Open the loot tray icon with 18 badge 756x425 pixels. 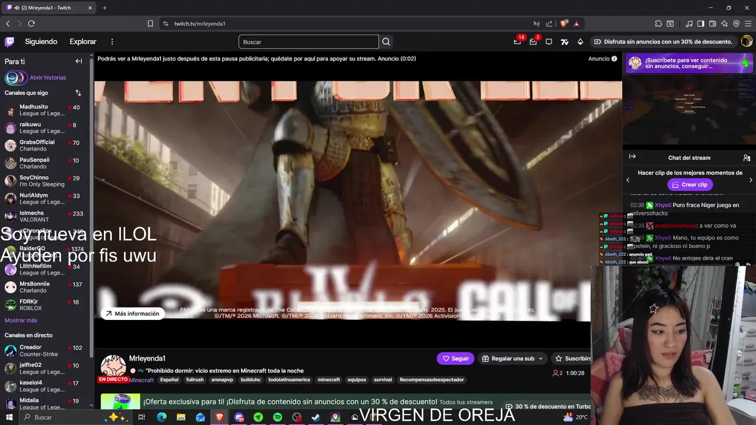tap(517, 41)
